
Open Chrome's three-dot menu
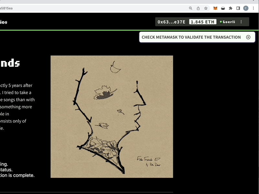pos(253,8)
